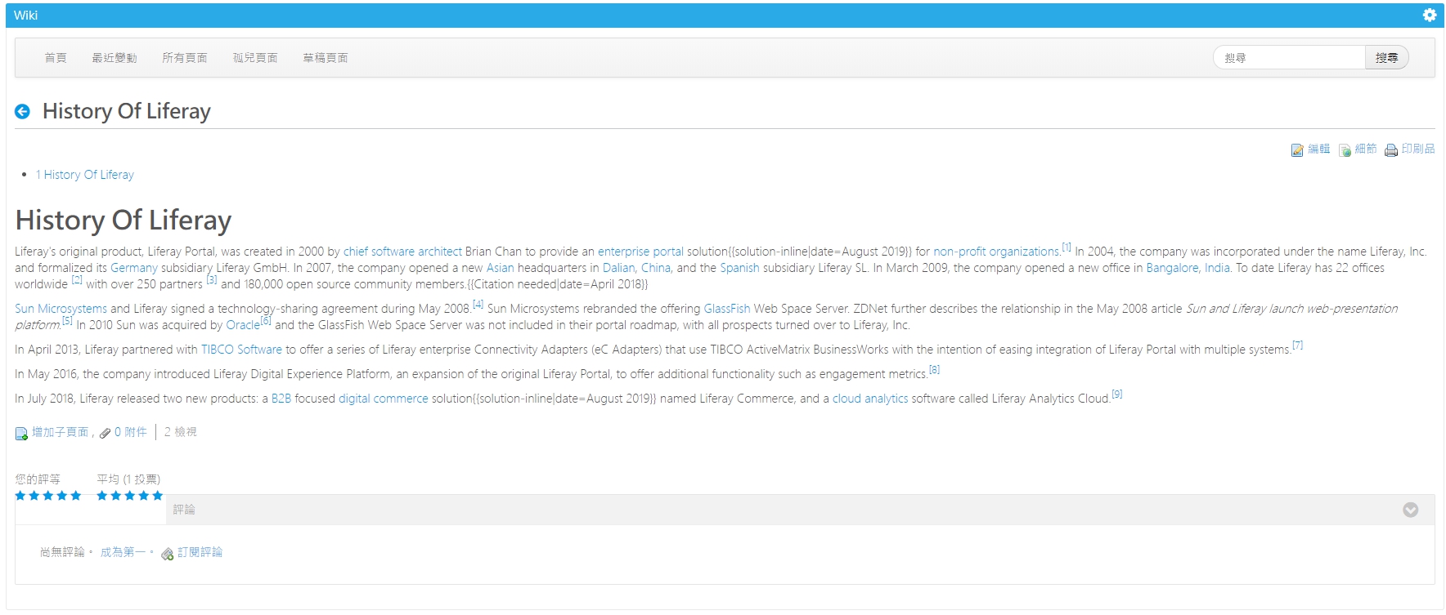Open the 草稿頁面 draft pages tab
The image size is (1446, 615).
click(326, 58)
